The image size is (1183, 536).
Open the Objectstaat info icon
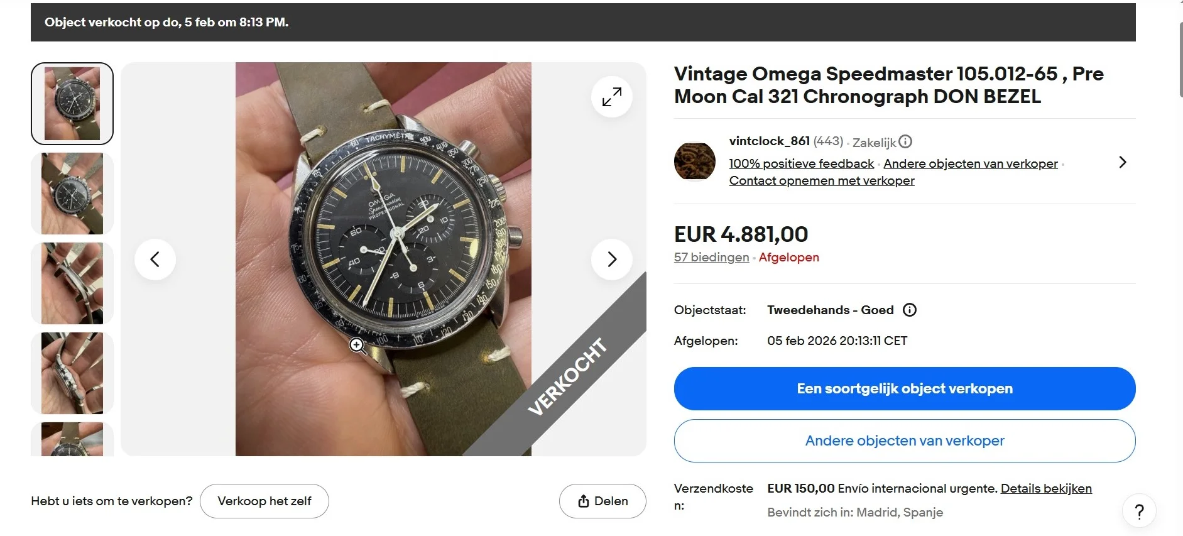point(909,310)
